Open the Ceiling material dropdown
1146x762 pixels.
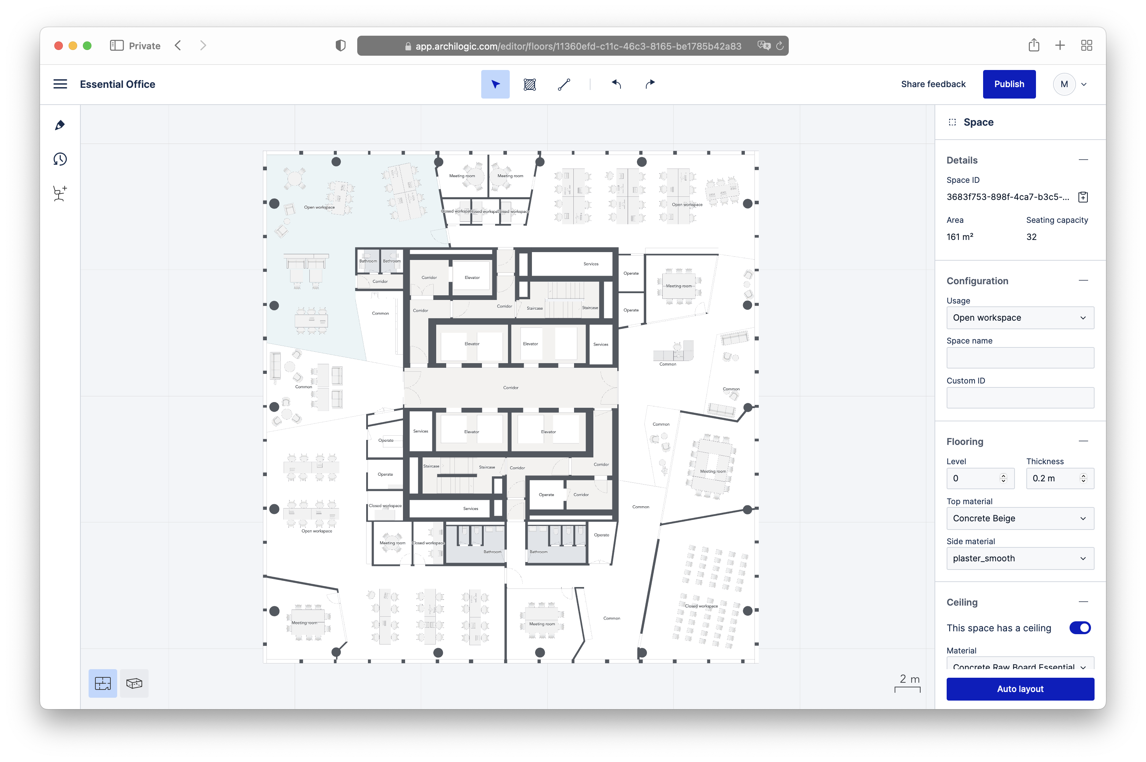pyautogui.click(x=1020, y=664)
